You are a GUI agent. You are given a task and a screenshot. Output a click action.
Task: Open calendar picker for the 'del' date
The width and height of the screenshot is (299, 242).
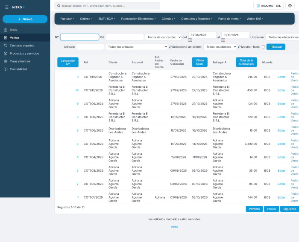coord(190,40)
